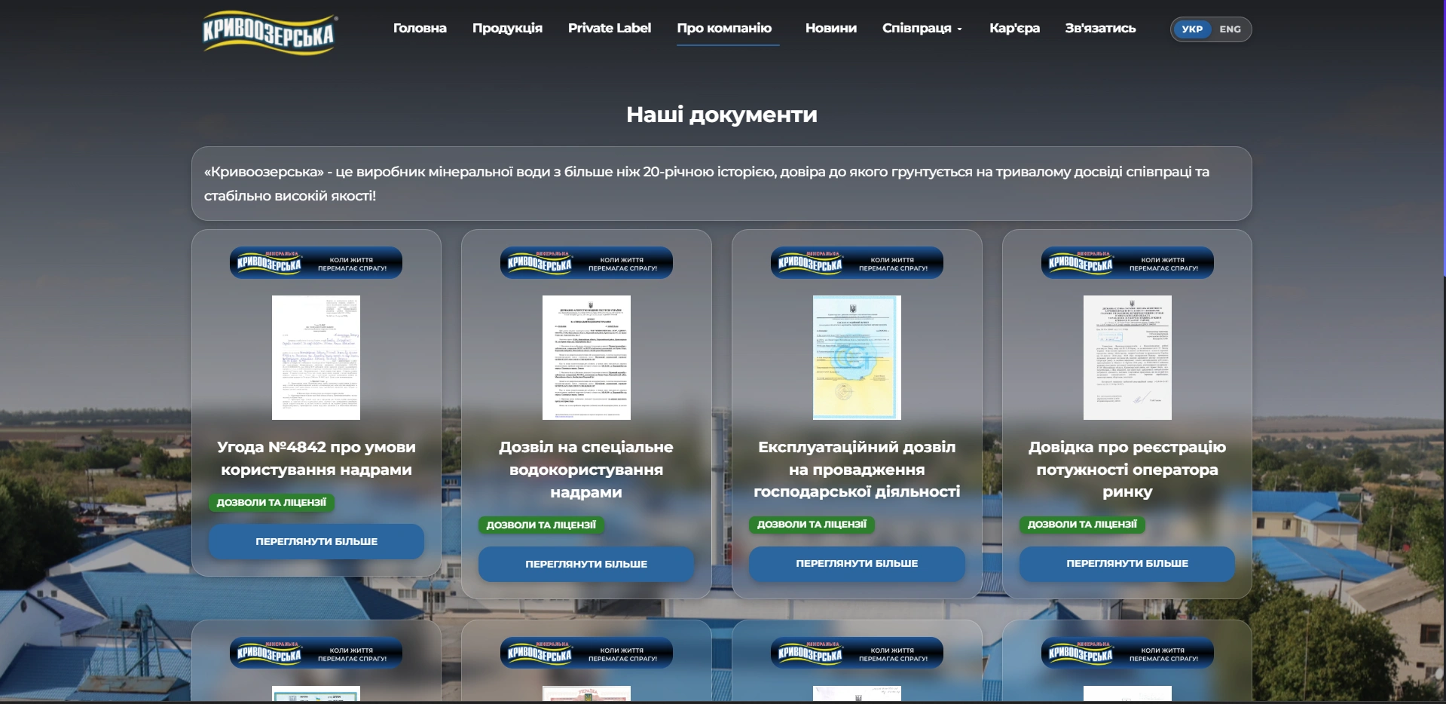Open the Головна menu item
Image resolution: width=1446 pixels, height=704 pixels.
(x=420, y=28)
